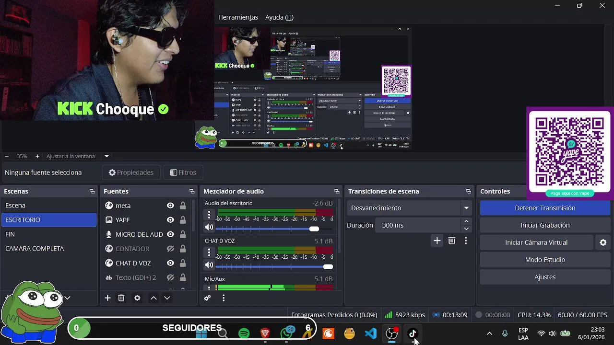
Task: Add a new source with the plus icon
Action: coord(107,298)
